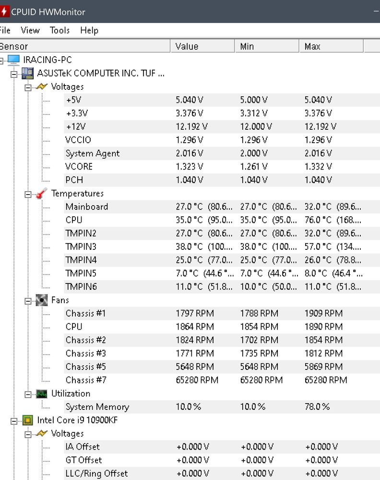Viewport: 380px width, 480px height.
Task: Select the Chassis #5 fan row
Action: 222,367
